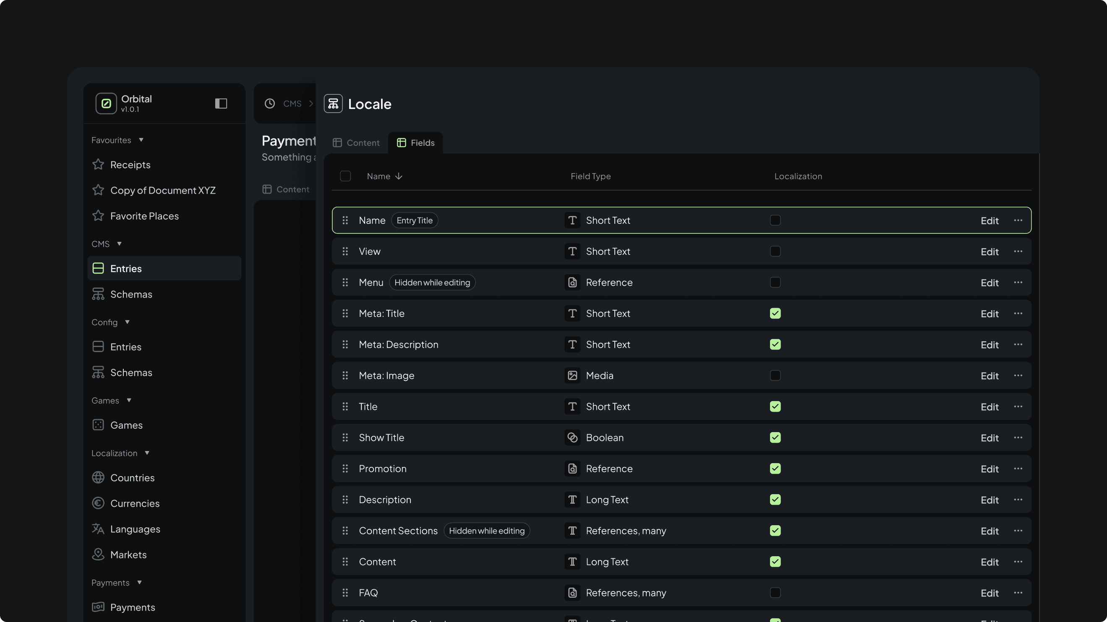Click the star icon beside Receipts
Image resolution: width=1107 pixels, height=622 pixels.
pyautogui.click(x=98, y=164)
